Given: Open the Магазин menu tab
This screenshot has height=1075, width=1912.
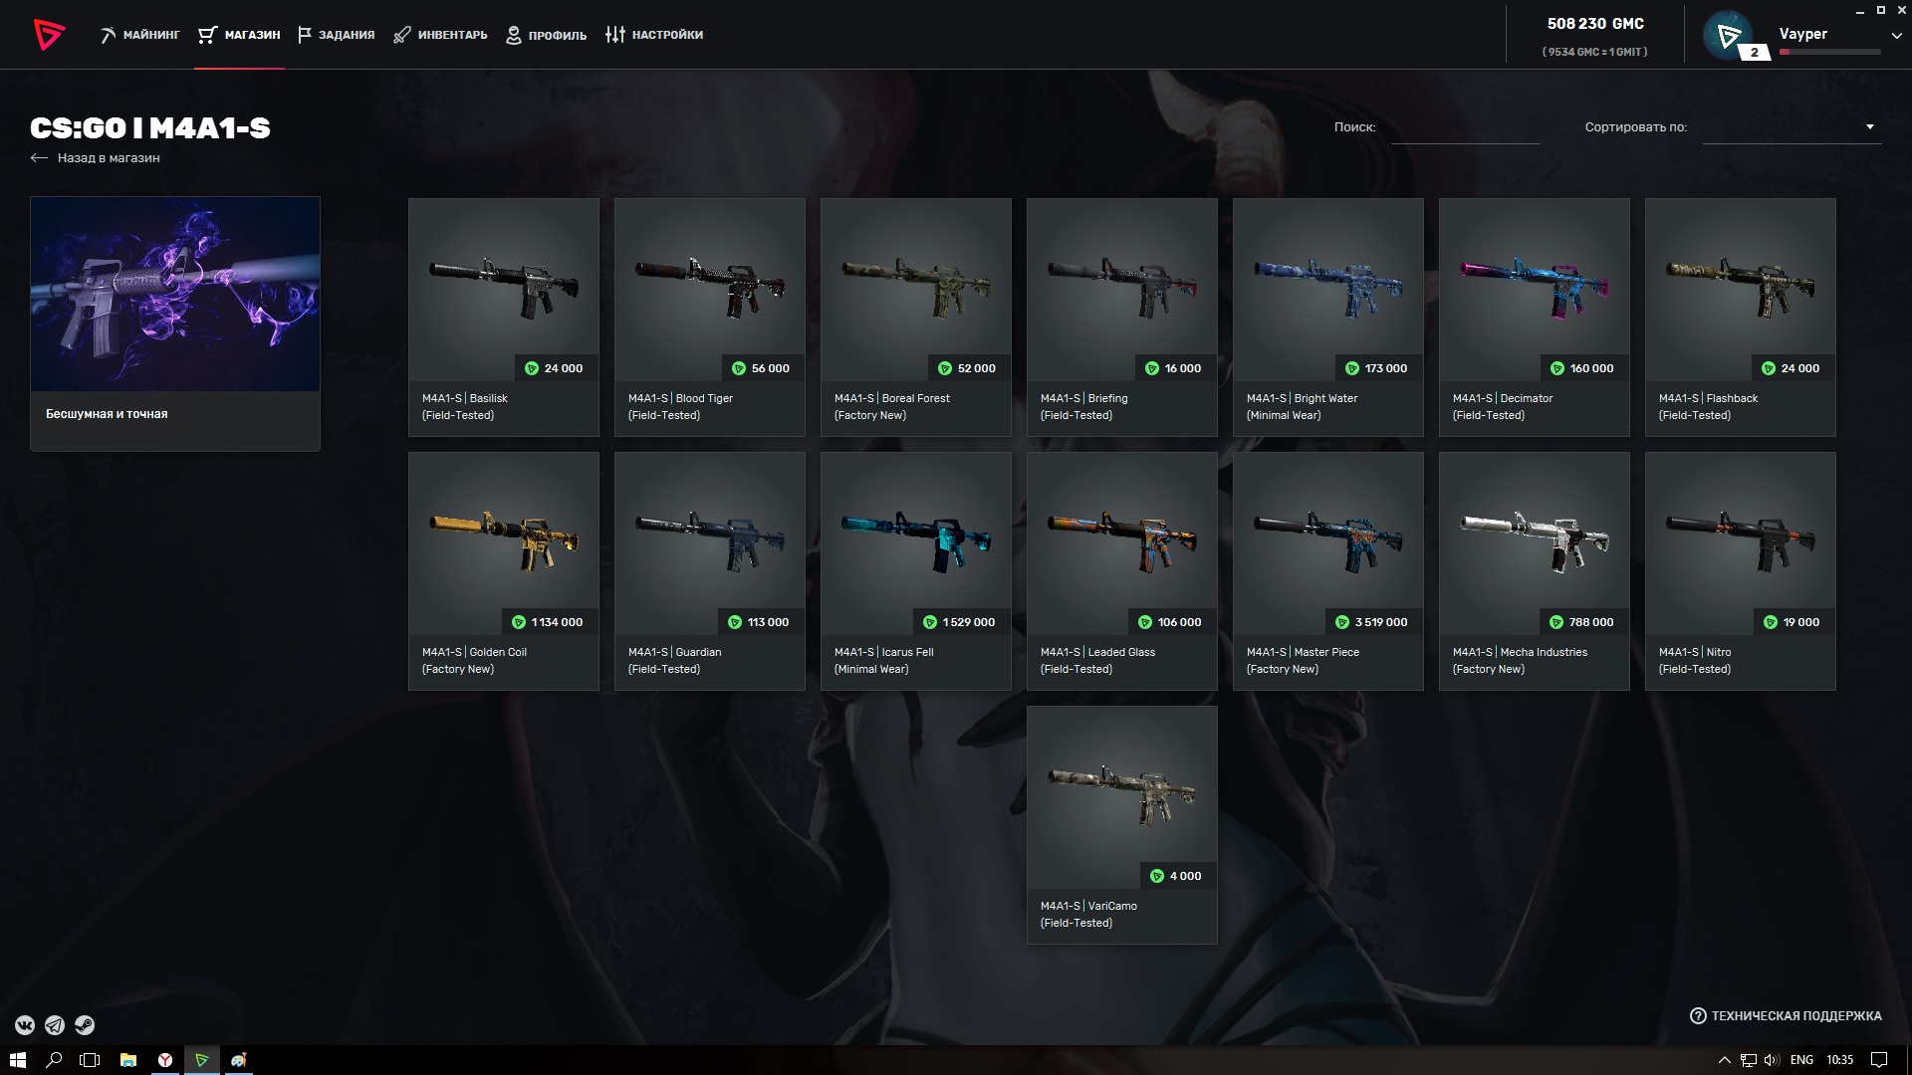Looking at the screenshot, I should tap(239, 35).
